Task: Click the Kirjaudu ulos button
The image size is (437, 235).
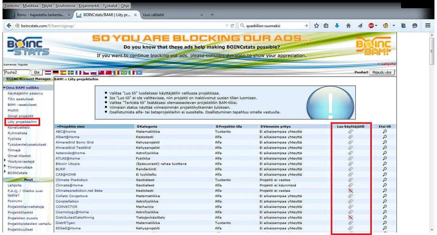Action: click(x=382, y=72)
